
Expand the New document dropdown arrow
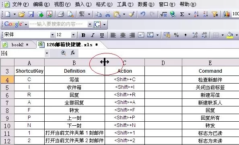[x=14, y=14]
